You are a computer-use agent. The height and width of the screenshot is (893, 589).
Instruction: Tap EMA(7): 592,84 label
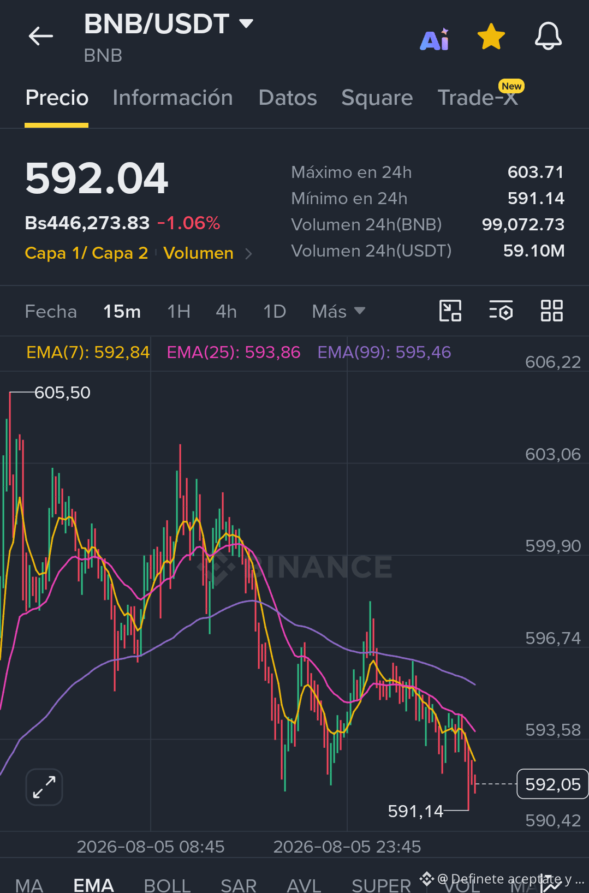coord(88,353)
